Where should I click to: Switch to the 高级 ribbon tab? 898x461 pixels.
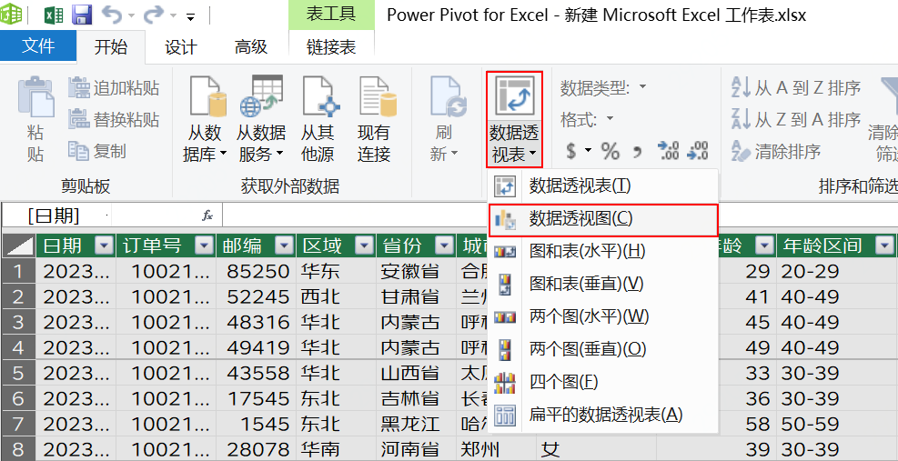coord(251,47)
